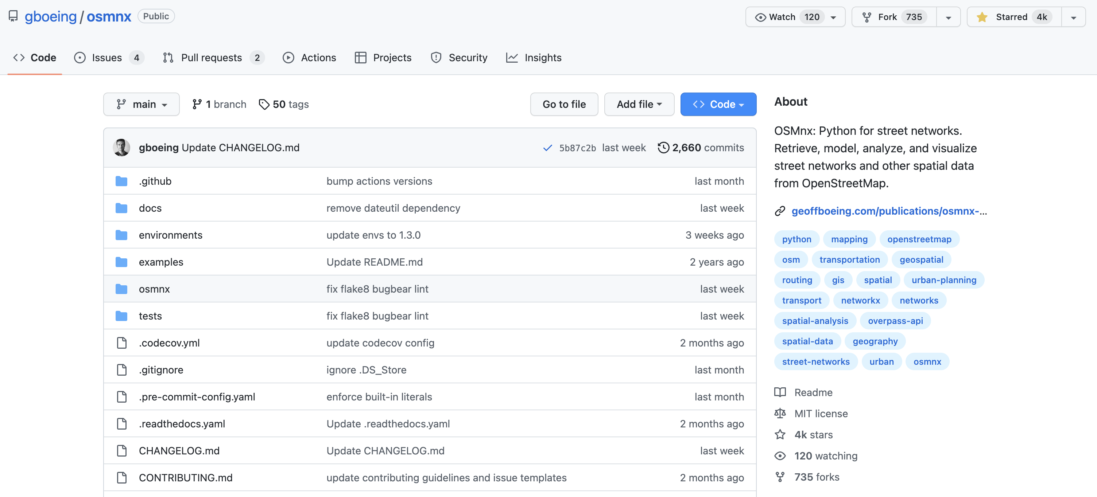This screenshot has height=497, width=1097.
Task: Open 'enforce built-in literals' commit message
Action: pos(379,396)
